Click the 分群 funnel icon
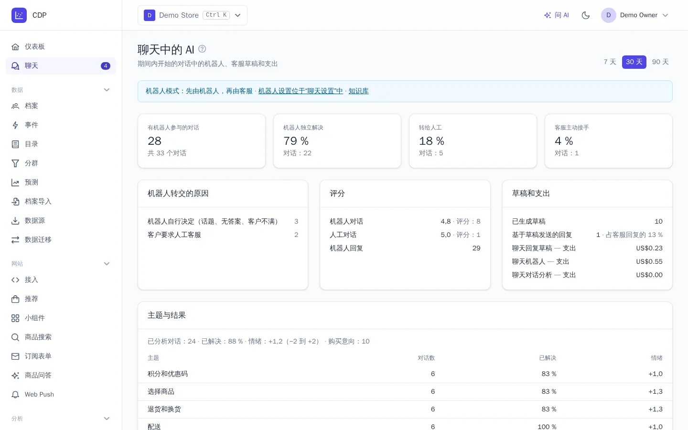This screenshot has height=430, width=688. pyautogui.click(x=15, y=163)
